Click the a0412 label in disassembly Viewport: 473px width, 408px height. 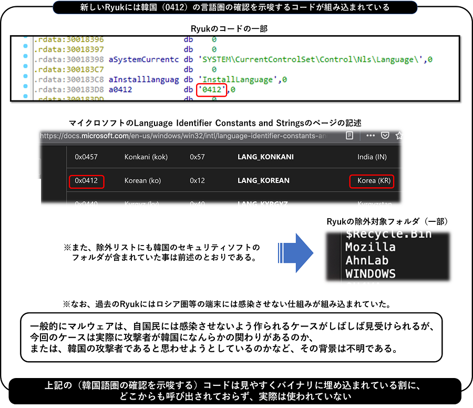(x=120, y=89)
